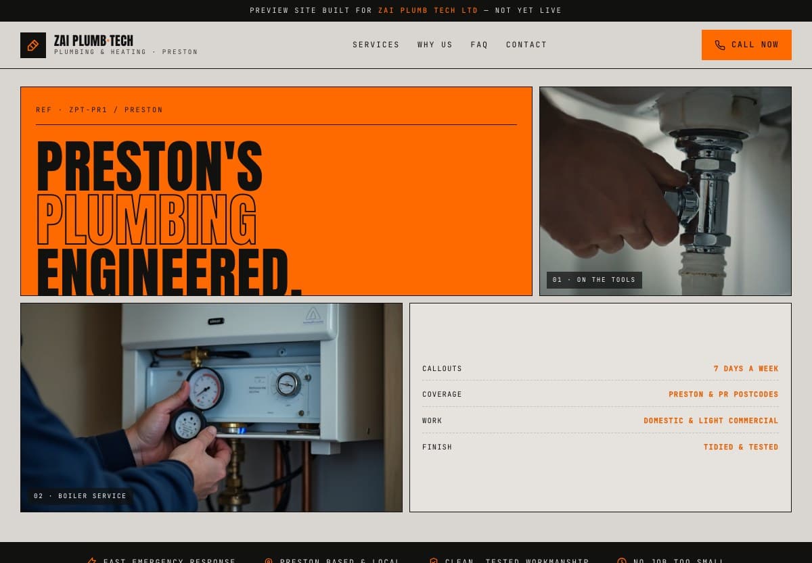The width and height of the screenshot is (812, 563).
Task: Click the 'REF · ZPT-PR1 / PRESTON' text
Action: [x=99, y=109]
